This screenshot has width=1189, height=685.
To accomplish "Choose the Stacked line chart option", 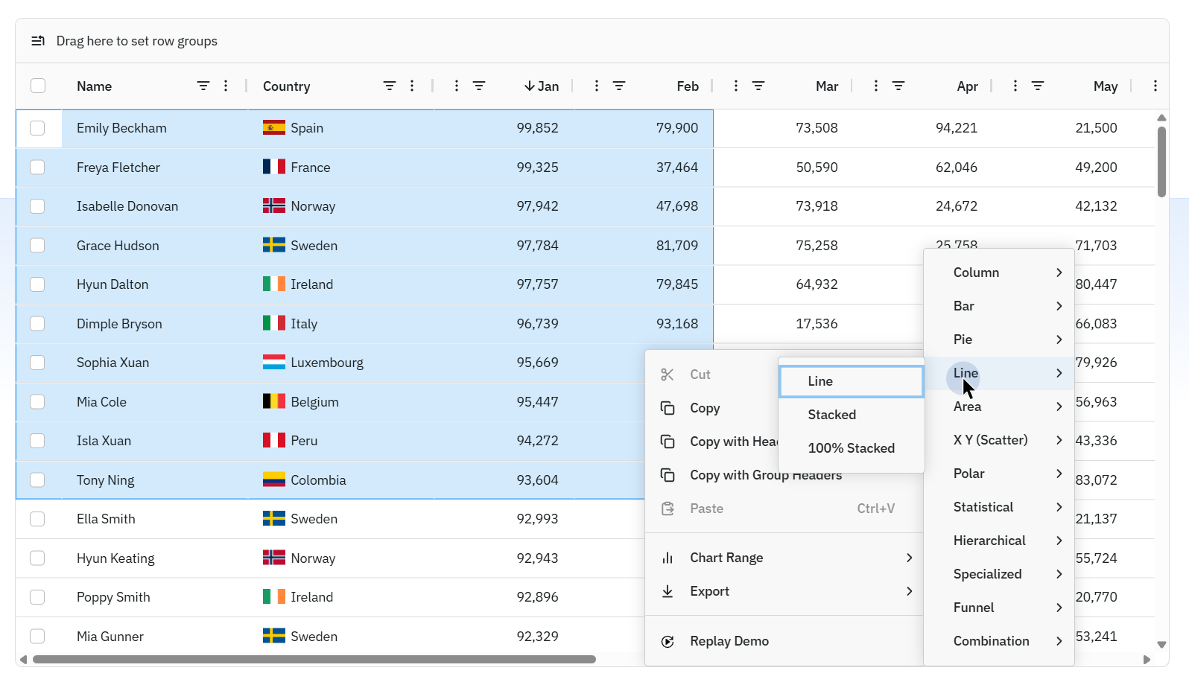I will (831, 415).
